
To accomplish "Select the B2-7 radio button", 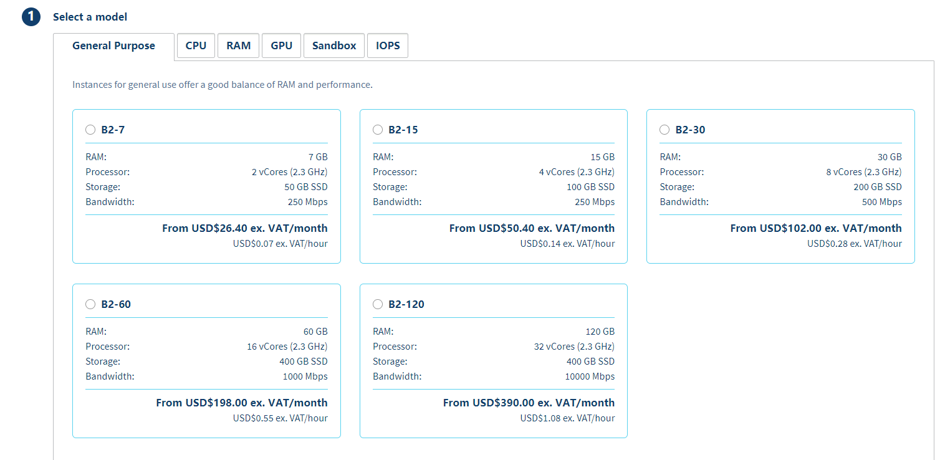I will (x=91, y=130).
